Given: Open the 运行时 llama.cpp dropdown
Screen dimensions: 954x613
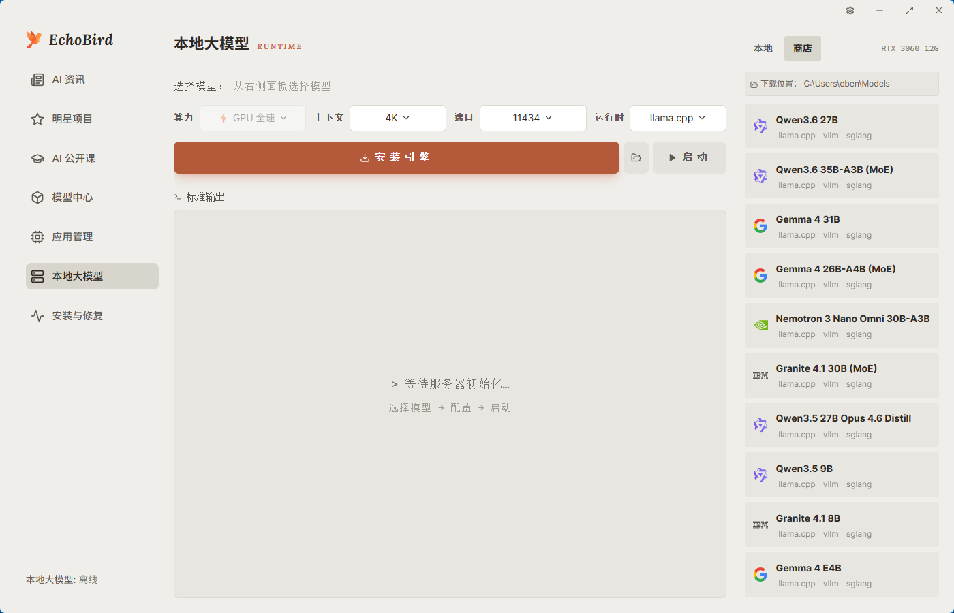Looking at the screenshot, I should pyautogui.click(x=678, y=118).
